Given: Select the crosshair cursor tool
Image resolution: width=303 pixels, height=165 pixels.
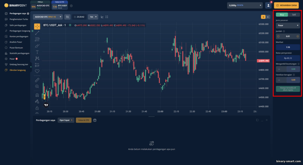Looking at the screenshot, I should pos(37,26).
